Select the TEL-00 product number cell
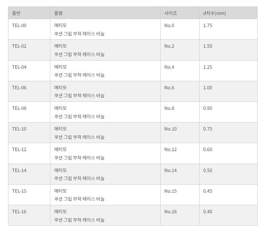266x235 pixels. pyautogui.click(x=29, y=29)
